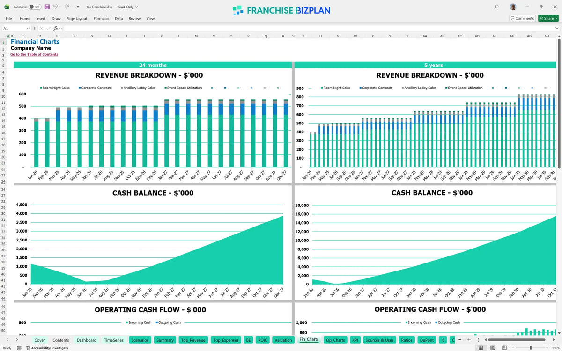Open the Valuation sheet tab

click(283, 340)
